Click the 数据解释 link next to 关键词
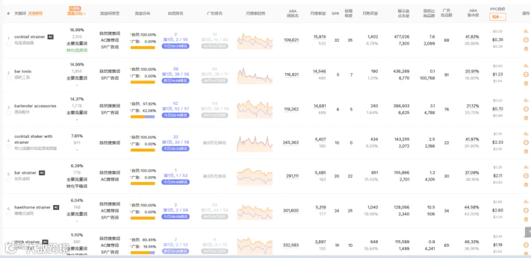Image resolution: width=531 pixels, height=258 pixels. [35, 14]
